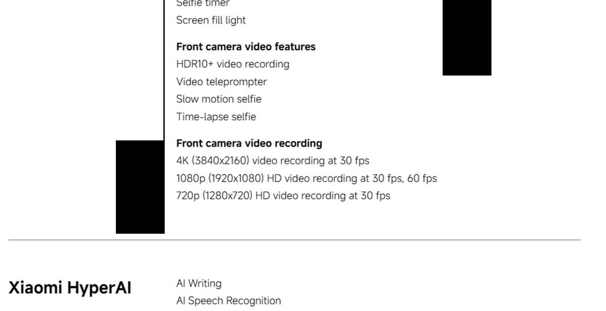Select the Front camera video features heading
The image size is (606, 311).
point(246,47)
